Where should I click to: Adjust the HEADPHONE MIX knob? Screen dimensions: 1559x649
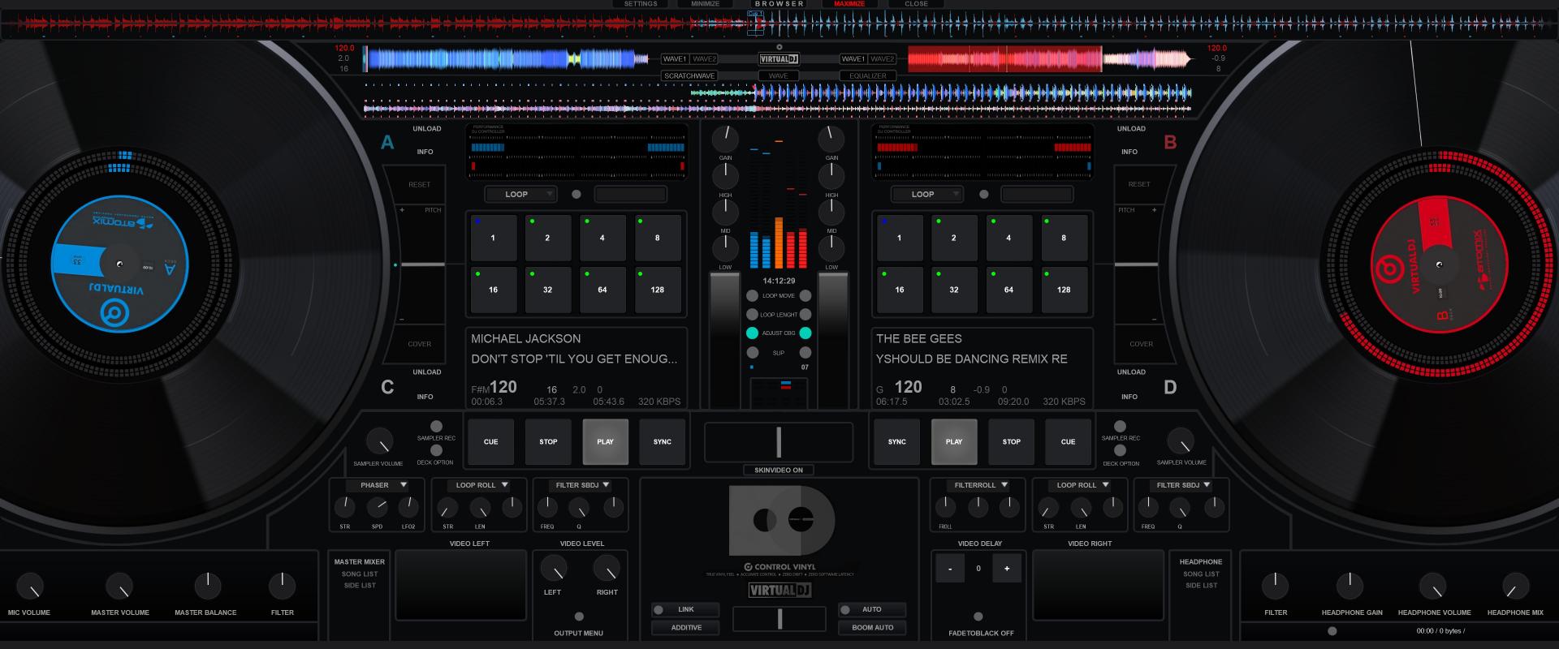pyautogui.click(x=1515, y=586)
